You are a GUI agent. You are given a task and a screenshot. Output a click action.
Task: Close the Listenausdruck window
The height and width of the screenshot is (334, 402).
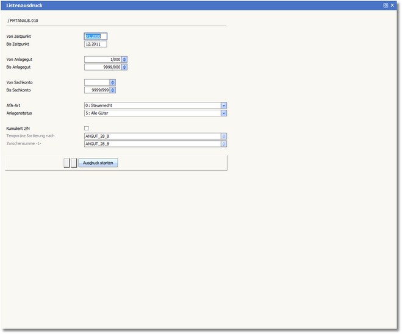point(393,5)
